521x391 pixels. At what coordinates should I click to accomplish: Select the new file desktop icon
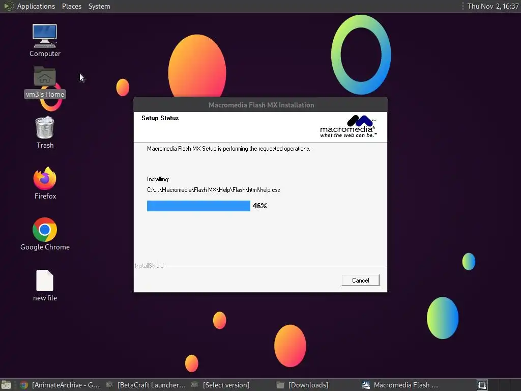45,285
